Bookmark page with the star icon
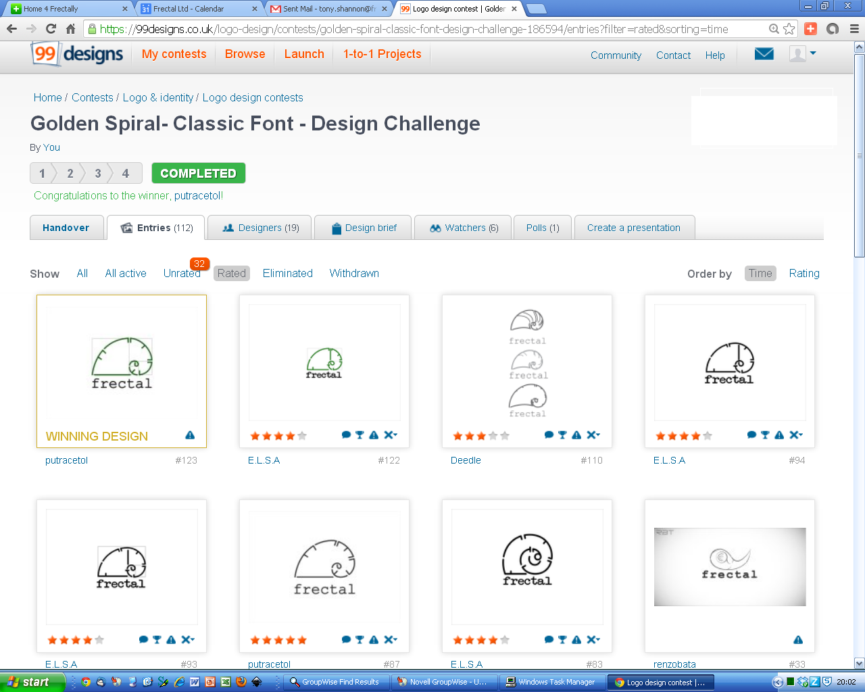 [789, 29]
